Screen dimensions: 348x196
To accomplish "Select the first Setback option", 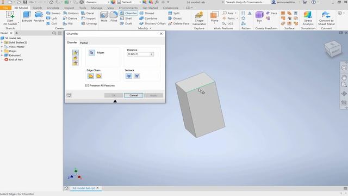I will (x=129, y=76).
